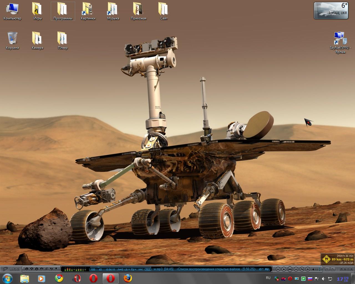Open the Музыка desktop folder

click(113, 11)
